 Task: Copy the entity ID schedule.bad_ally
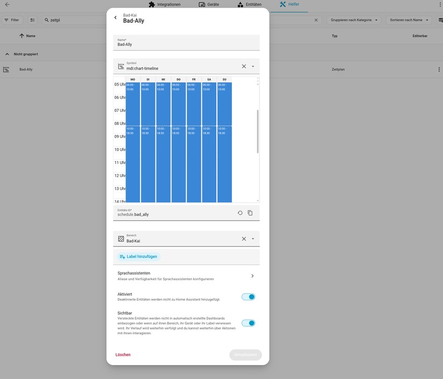point(250,213)
